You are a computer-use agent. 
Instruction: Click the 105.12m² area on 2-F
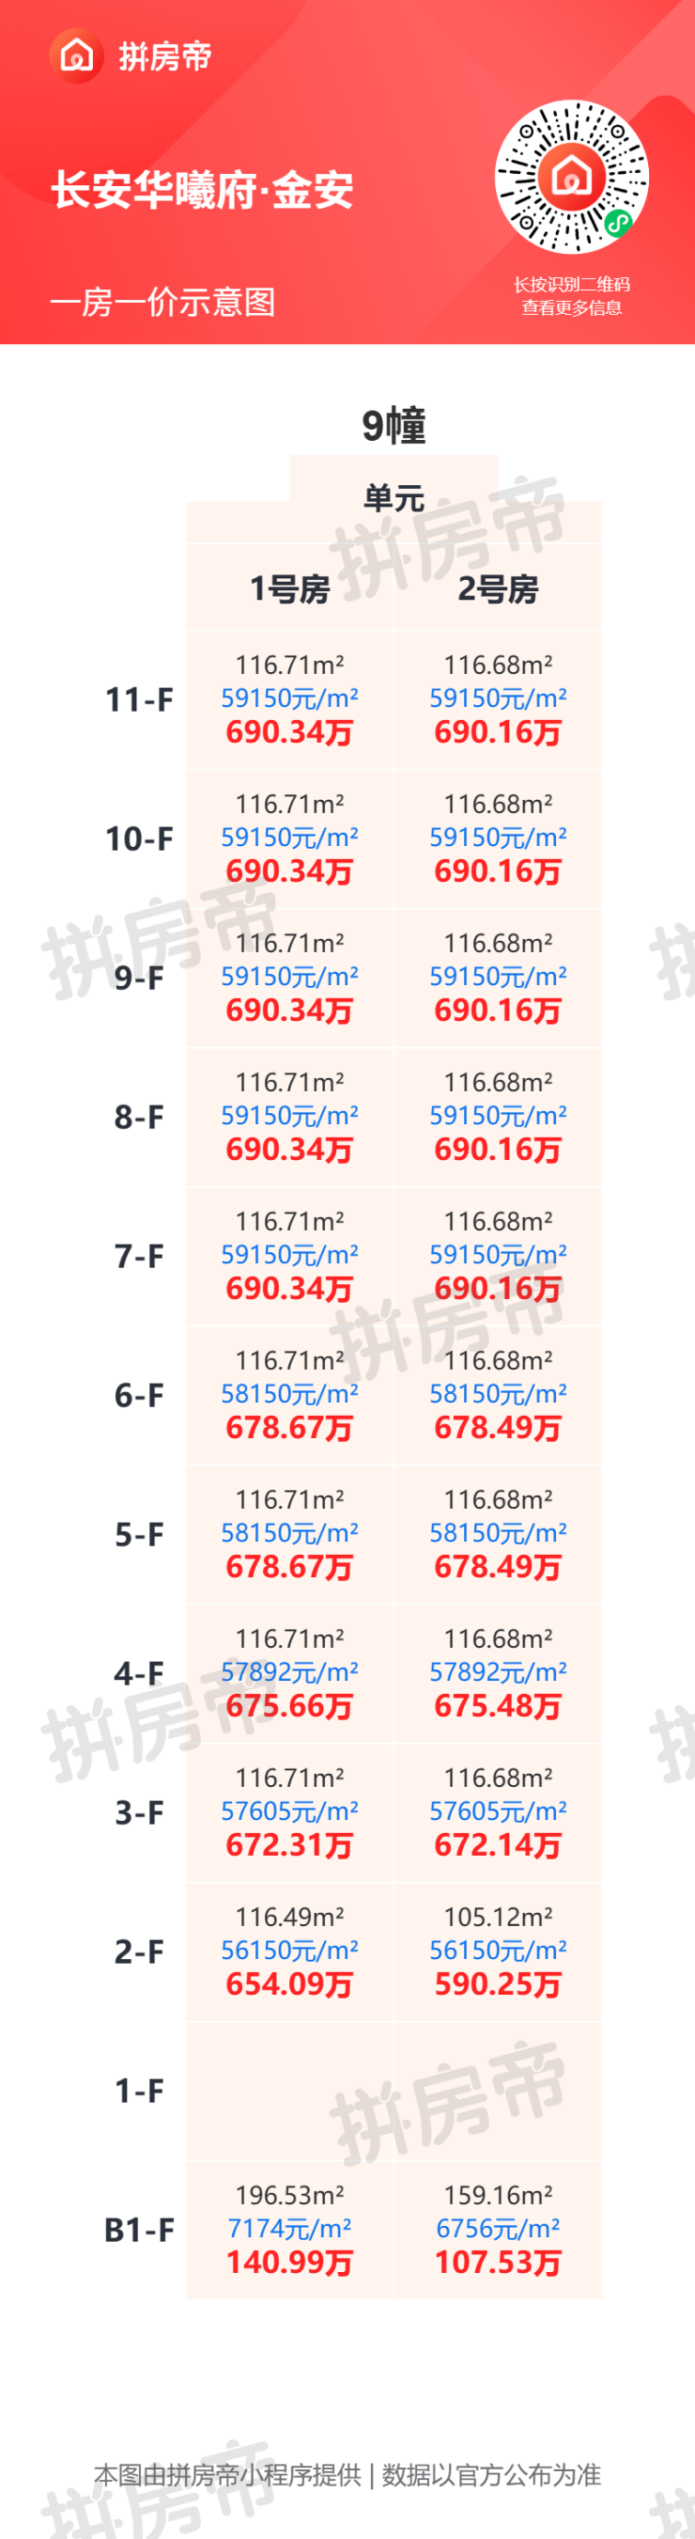pos(498,1917)
